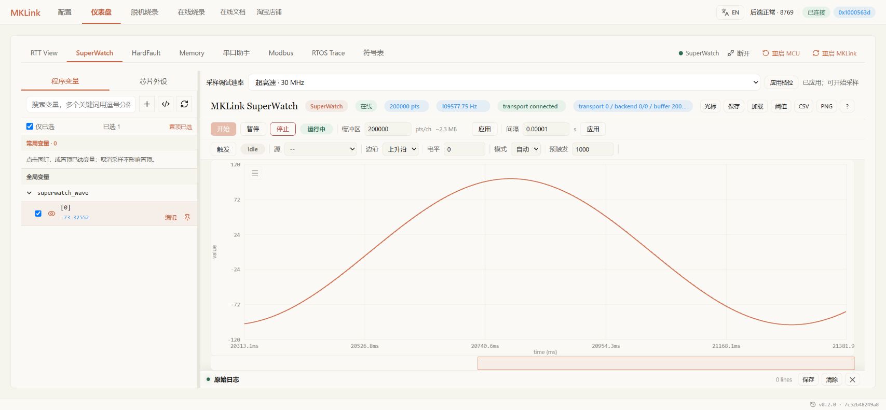The width and height of the screenshot is (886, 410).
Task: Click the 编辑 link for variable [0]
Action: [x=171, y=218]
